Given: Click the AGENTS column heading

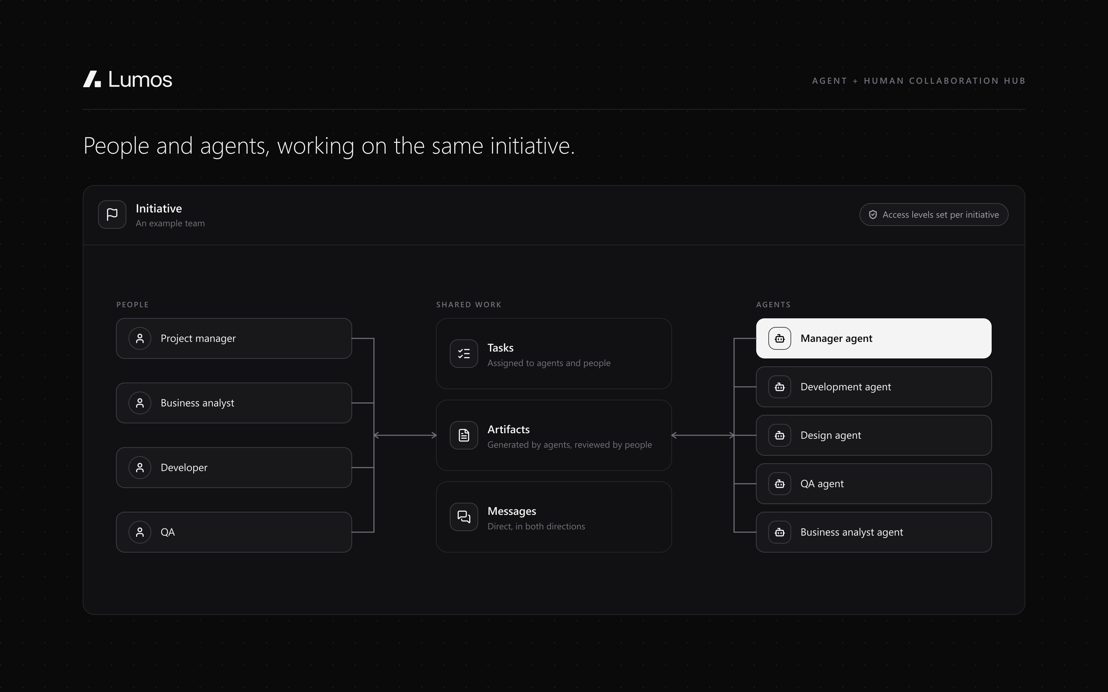Looking at the screenshot, I should 773,305.
